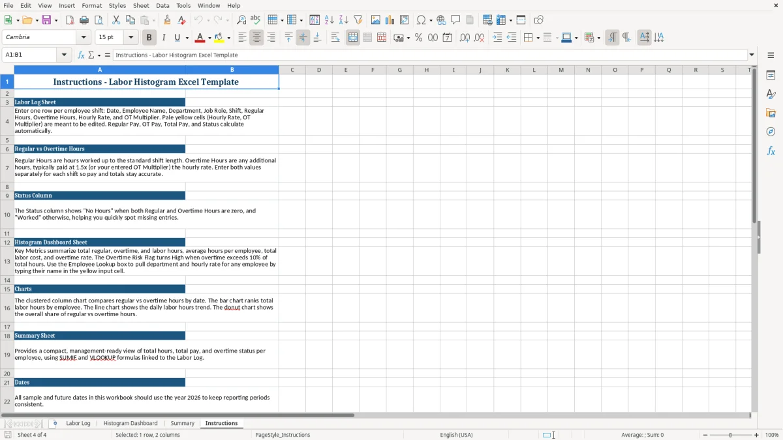Image resolution: width=783 pixels, height=440 pixels.
Task: Toggle Center Horizontally alignment
Action: [256, 38]
